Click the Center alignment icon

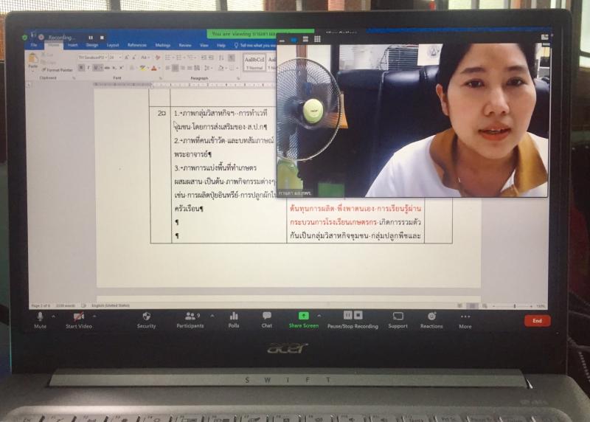[x=176, y=68]
